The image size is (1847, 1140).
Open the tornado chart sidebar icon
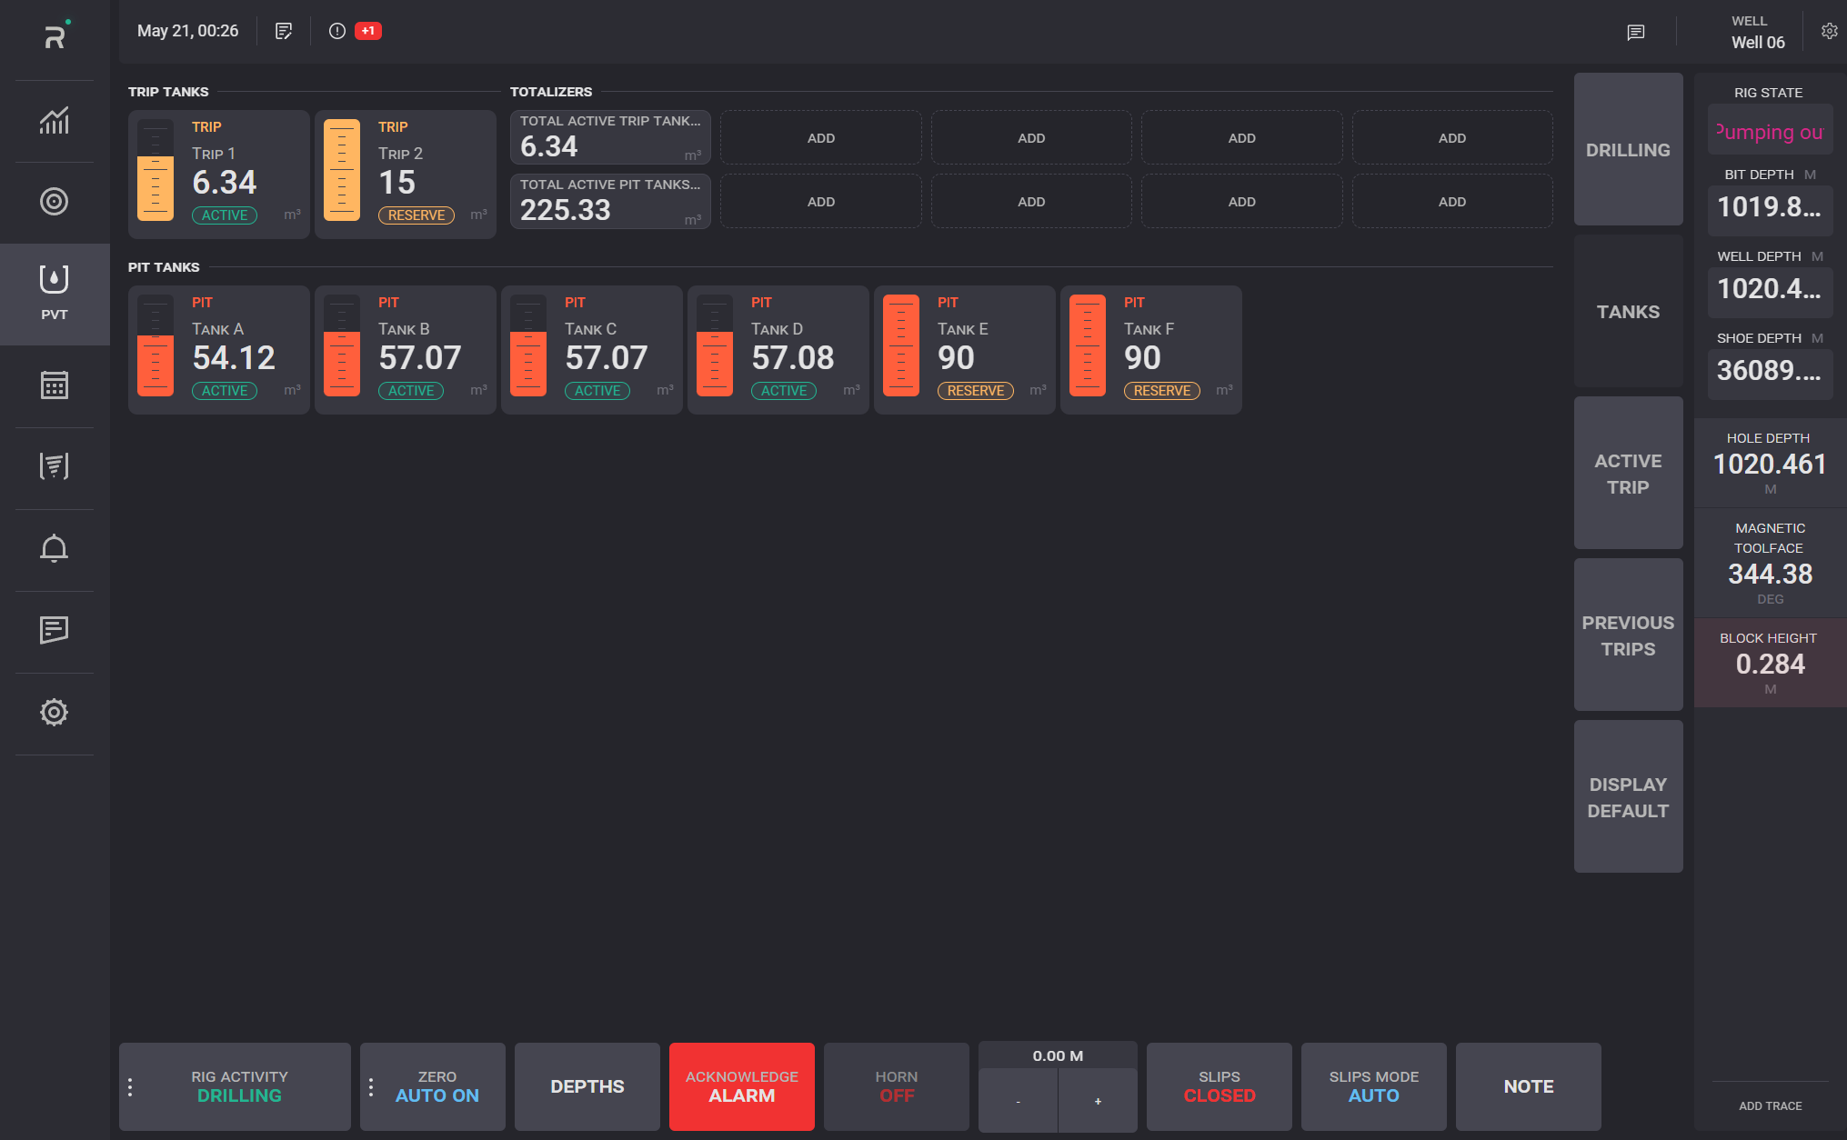(x=54, y=466)
